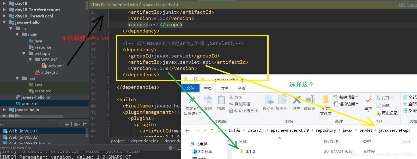Image resolution: width=417 pixels, height=159 pixels.
Task: Collapse the test folder node
Action: tap(17, 78)
